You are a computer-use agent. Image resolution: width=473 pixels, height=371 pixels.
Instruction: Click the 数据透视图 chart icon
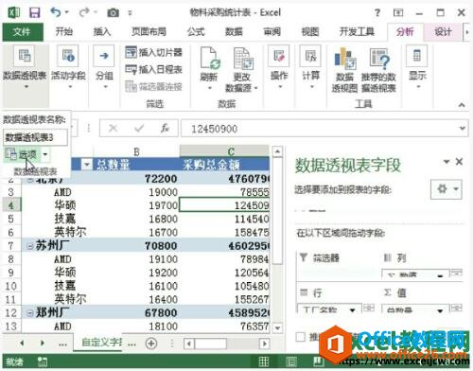pyautogui.click(x=344, y=59)
